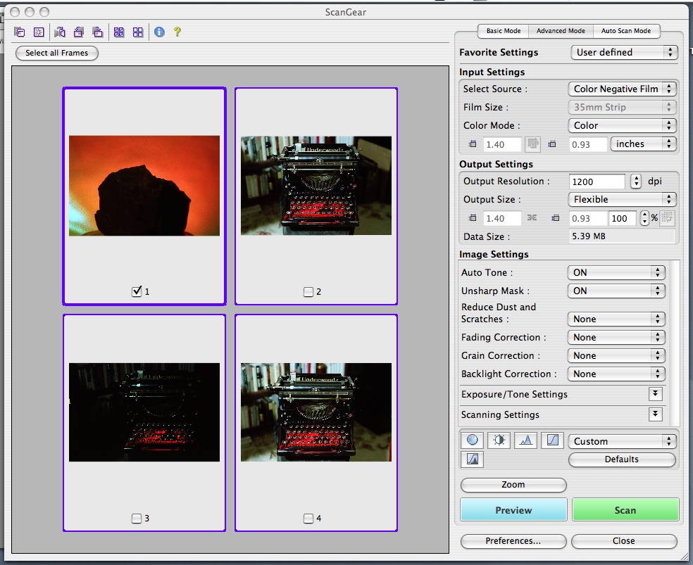This screenshot has width=693, height=565.
Task: Open the Histogram adjustment tool
Action: (526, 440)
